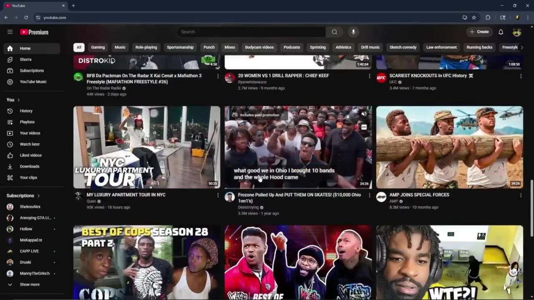The width and height of the screenshot is (534, 300).
Task: Open CAPP LIVE subscription channel
Action: [32, 251]
